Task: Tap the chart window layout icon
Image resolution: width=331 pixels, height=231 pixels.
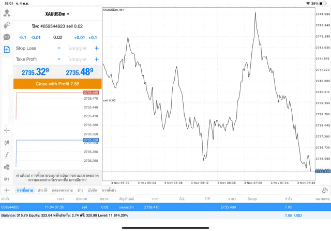Action: click(x=325, y=190)
